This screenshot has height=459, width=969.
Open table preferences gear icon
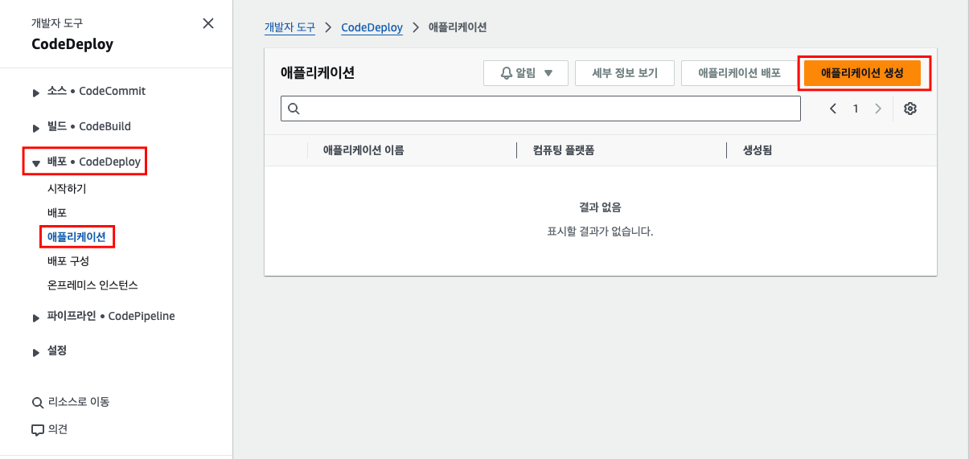click(x=910, y=109)
